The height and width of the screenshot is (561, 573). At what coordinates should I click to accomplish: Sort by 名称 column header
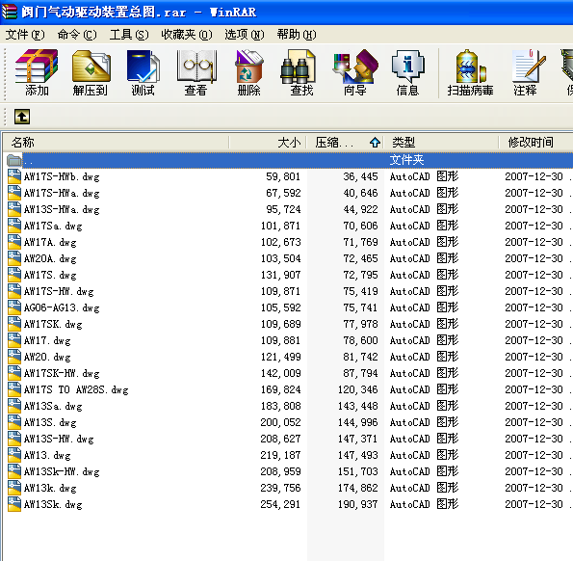tap(117, 143)
